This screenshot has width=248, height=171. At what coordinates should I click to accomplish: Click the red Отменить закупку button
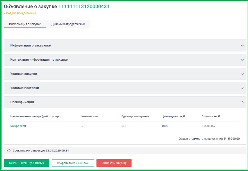click(x=114, y=163)
